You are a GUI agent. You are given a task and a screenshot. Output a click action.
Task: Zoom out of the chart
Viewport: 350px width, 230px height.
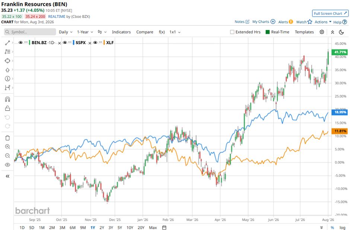7,156
